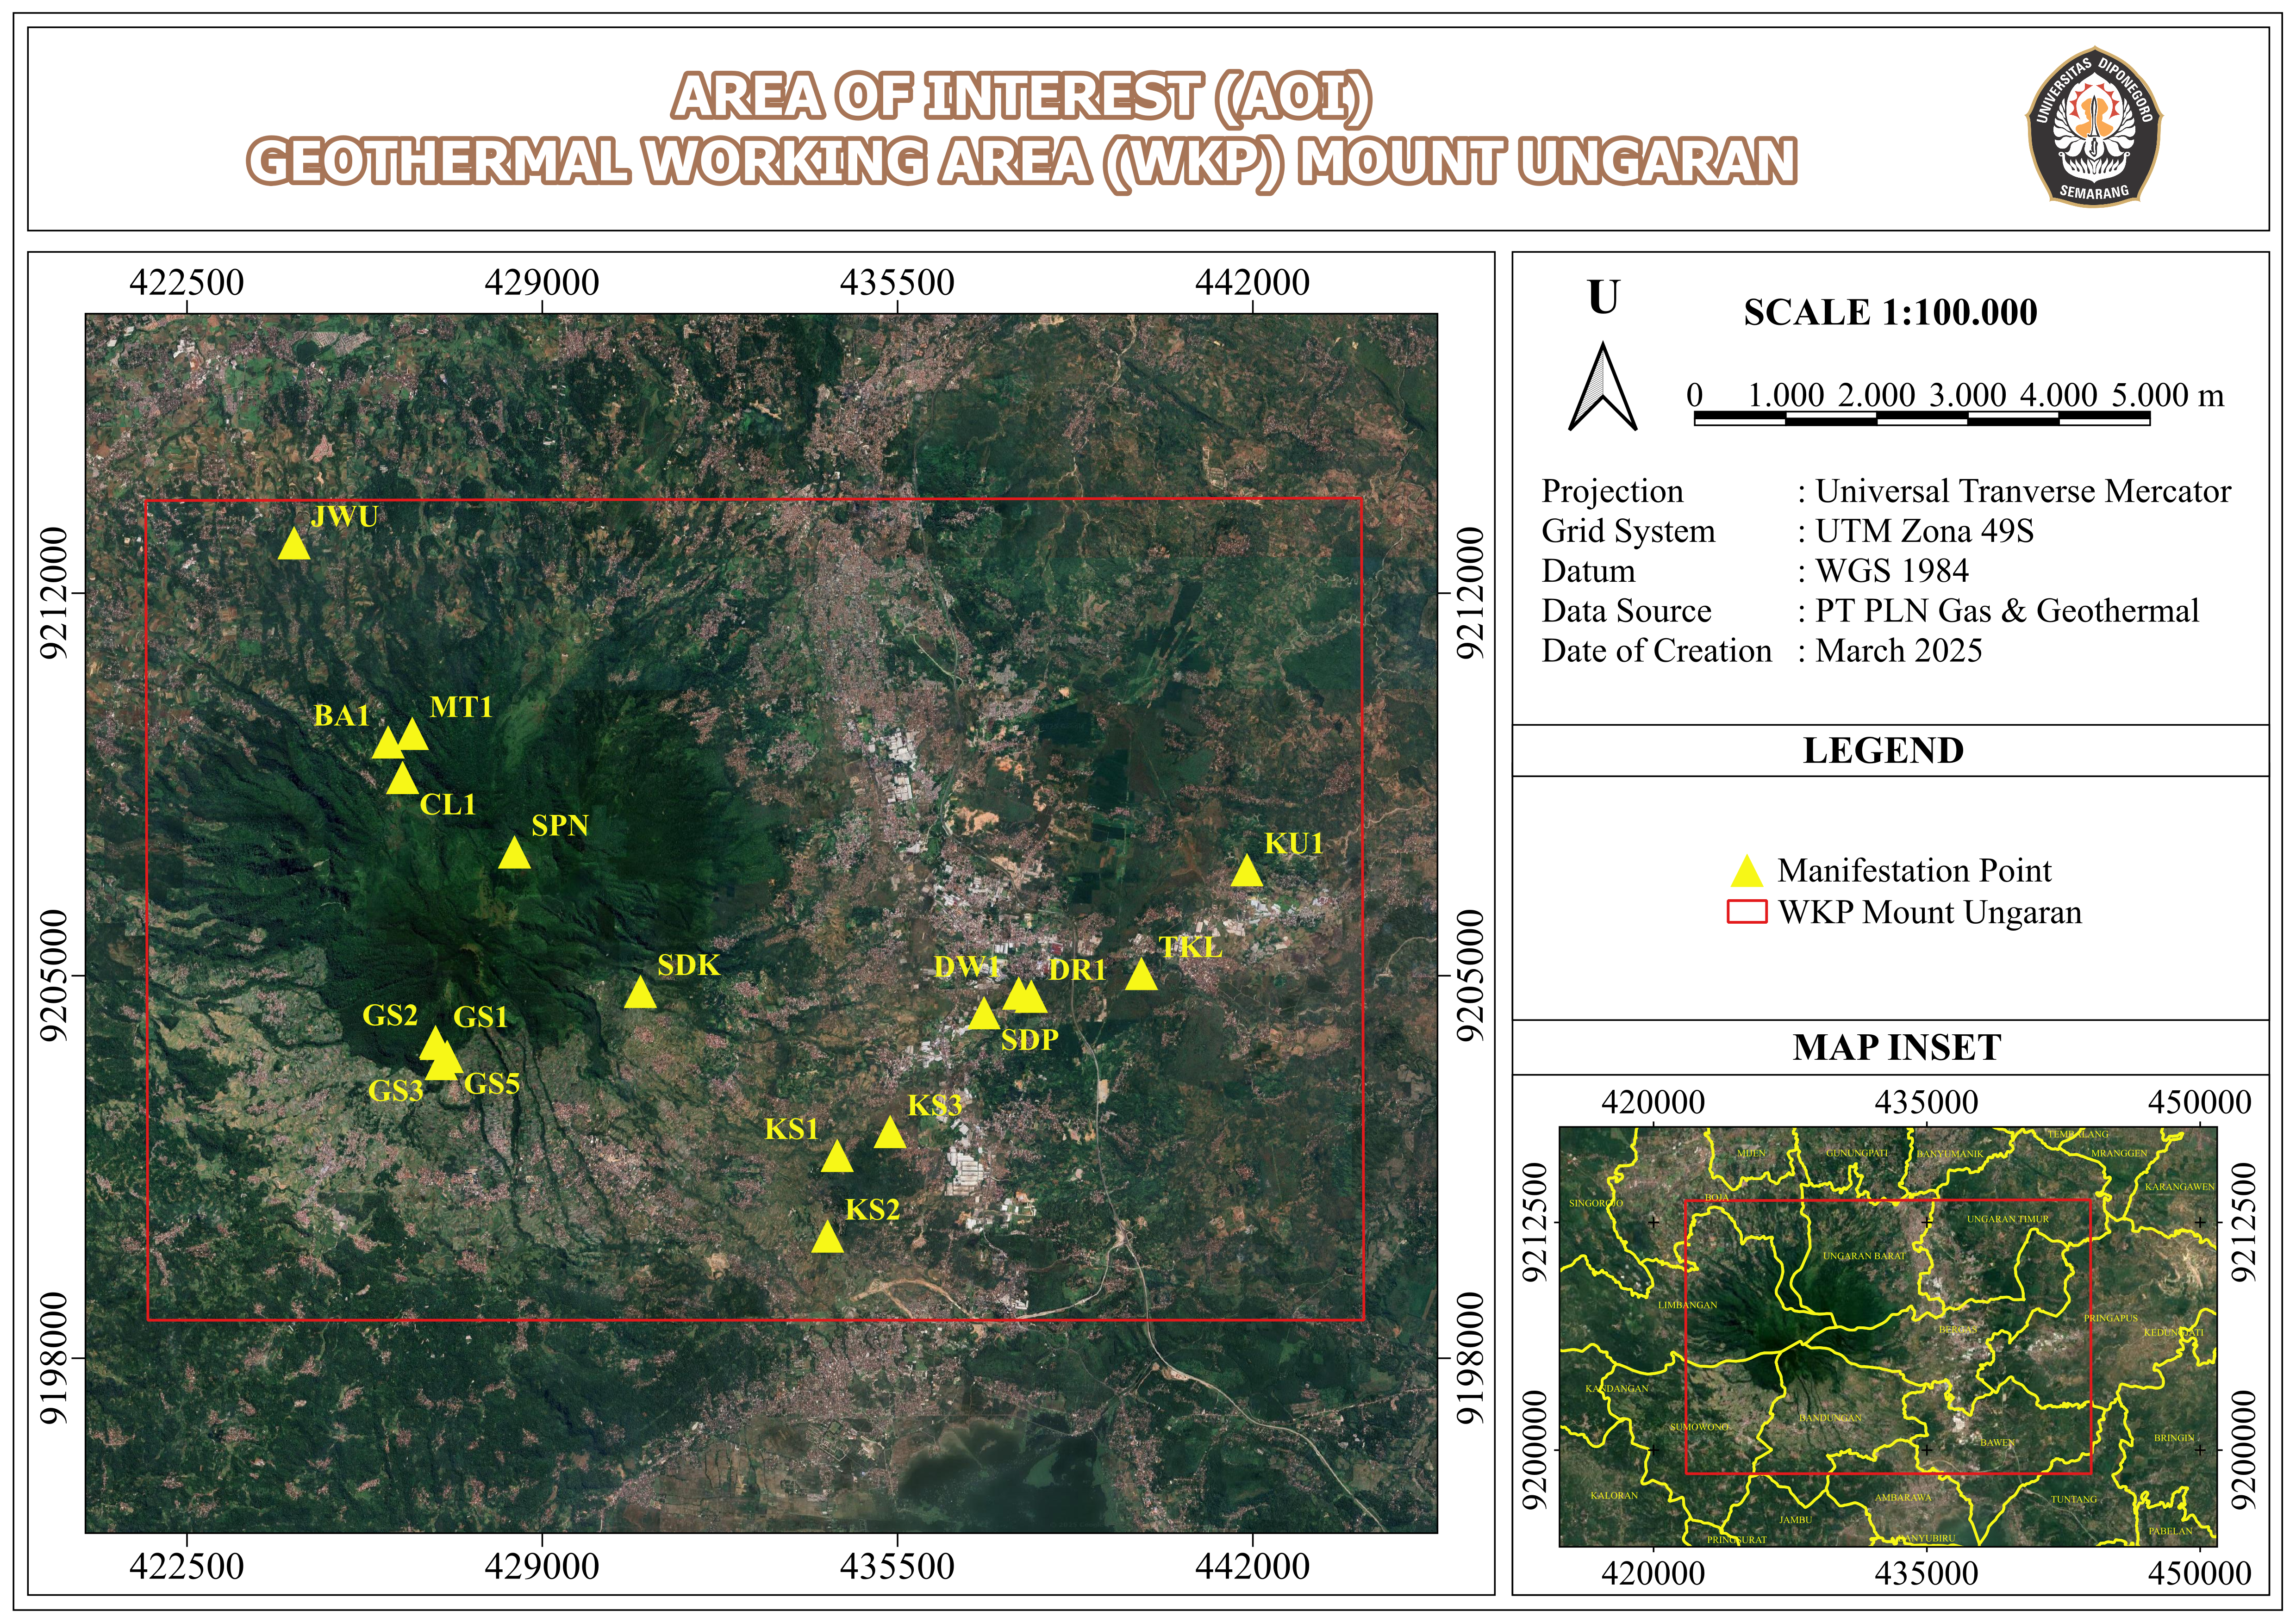
Task: Click the SCALE 1:100.000 text
Action: click(x=1890, y=313)
